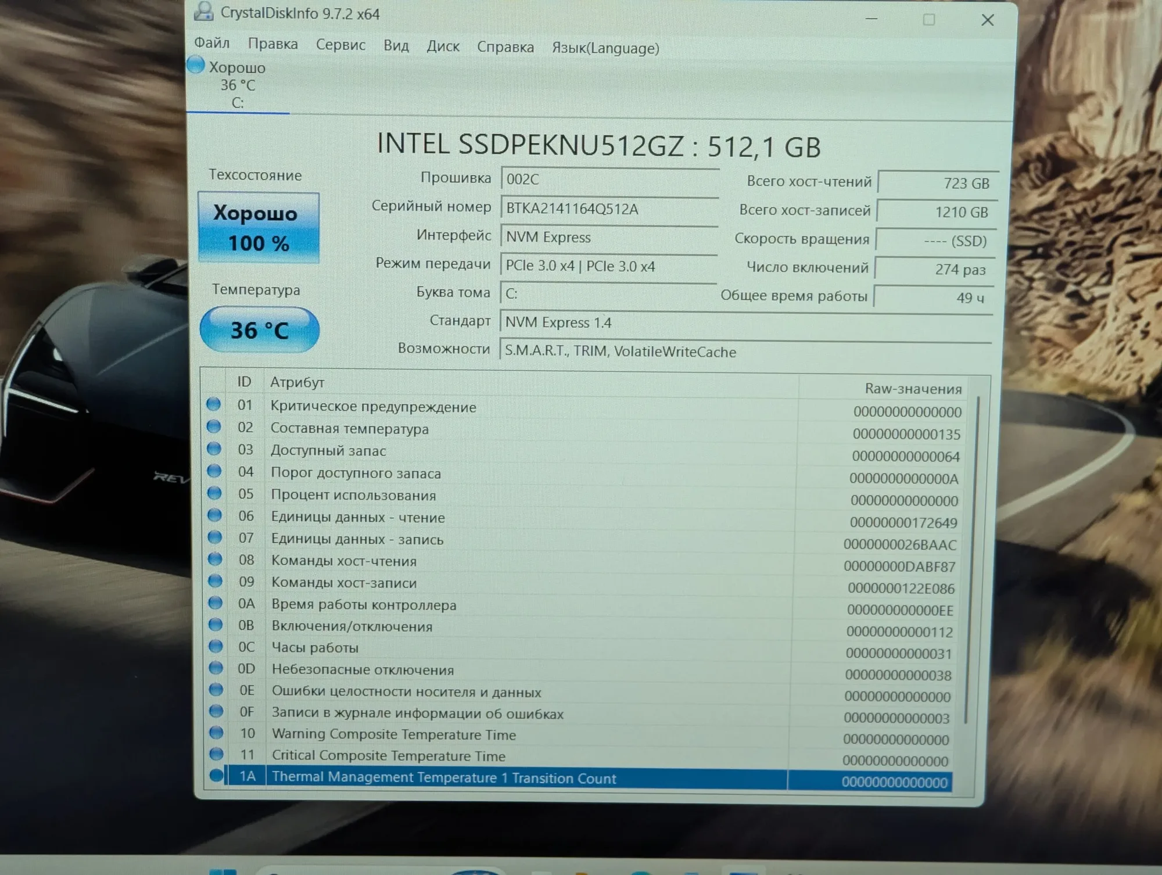Click the status orb for attribute 06
Screen dimensions: 1162x875
point(214,515)
